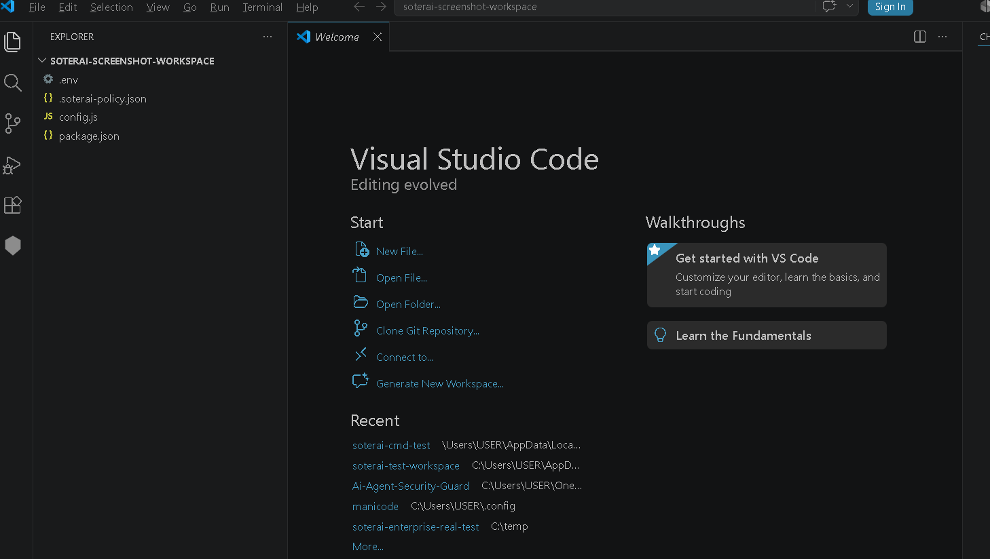Open recent Ai-Agent-Security-Guard folder
Image resolution: width=990 pixels, height=559 pixels.
411,486
